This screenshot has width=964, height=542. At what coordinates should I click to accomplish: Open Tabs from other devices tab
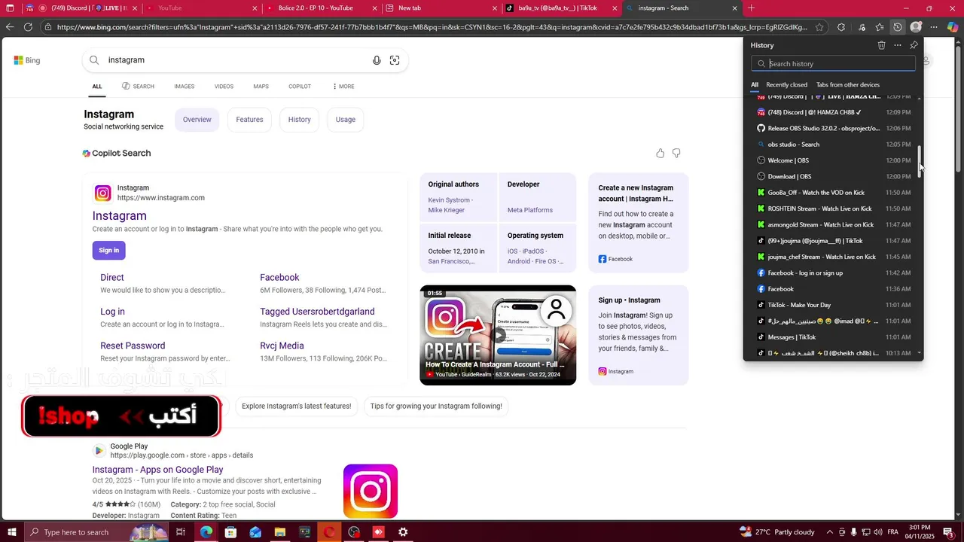click(x=847, y=85)
